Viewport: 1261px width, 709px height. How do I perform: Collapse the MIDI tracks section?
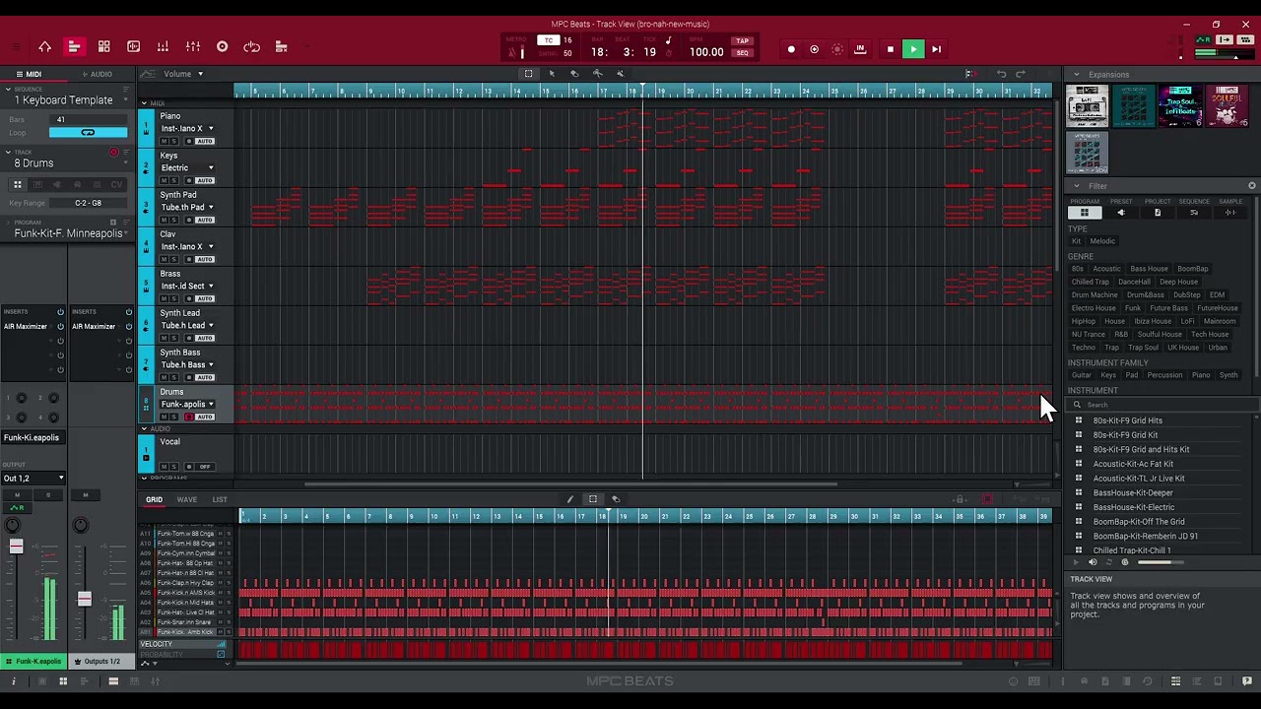(x=144, y=103)
